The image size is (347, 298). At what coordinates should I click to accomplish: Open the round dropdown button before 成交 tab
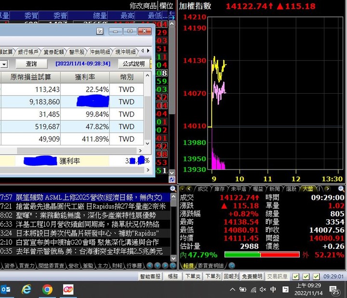pos(182,189)
